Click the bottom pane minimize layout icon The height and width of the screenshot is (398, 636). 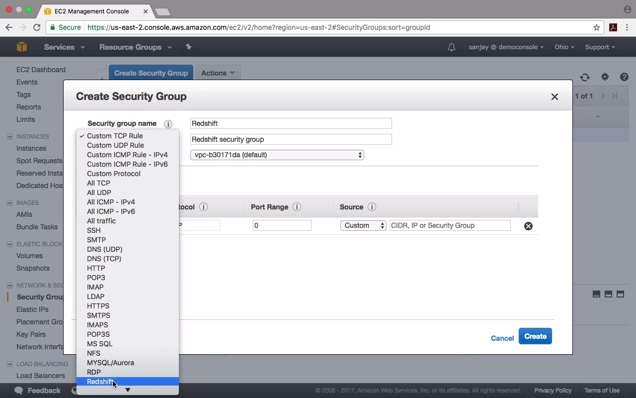coord(596,294)
